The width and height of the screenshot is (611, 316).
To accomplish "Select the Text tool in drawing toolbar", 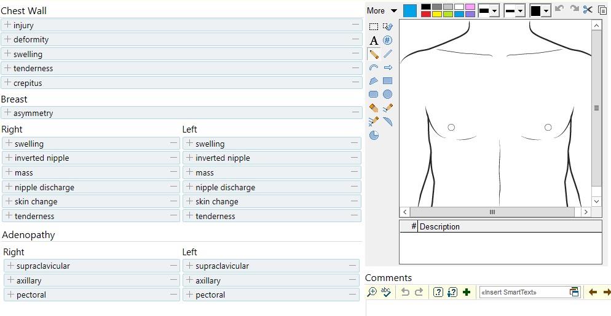I will 373,40.
